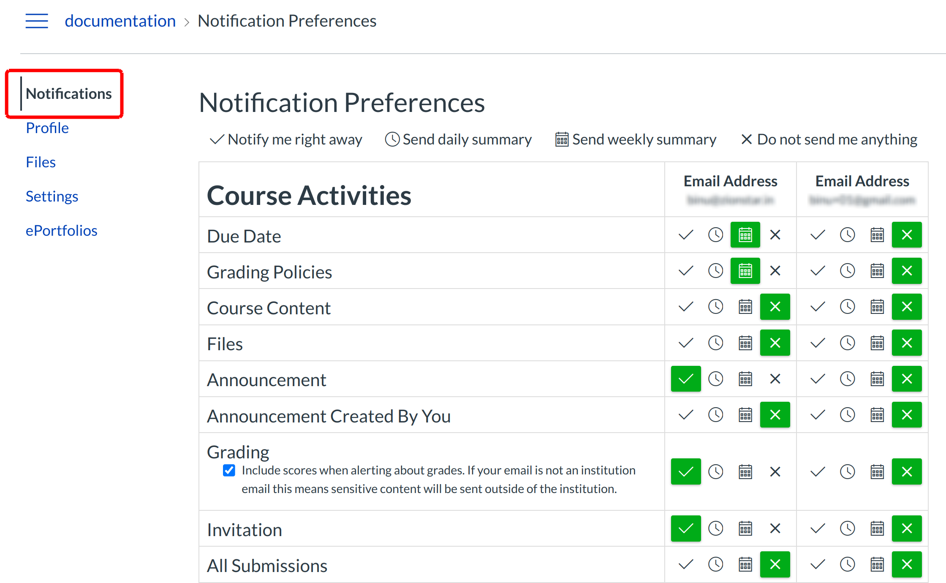Go to Files in sidebar
946x583 pixels.
tap(41, 162)
